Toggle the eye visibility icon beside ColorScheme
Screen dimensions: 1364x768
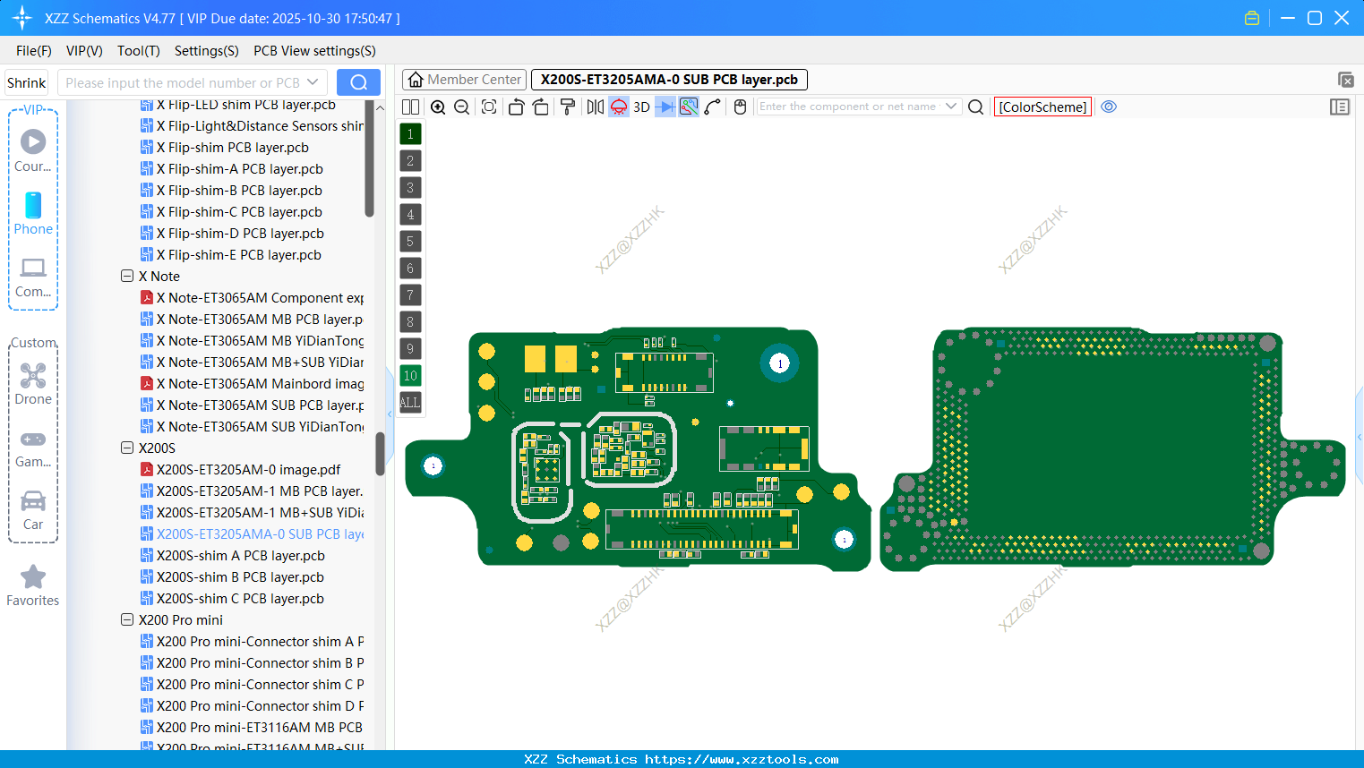click(1109, 107)
